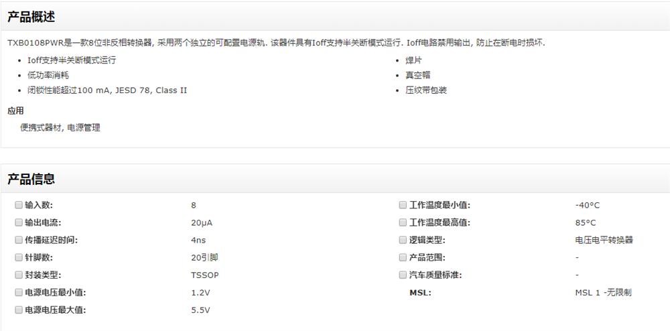Click the value 1.2V
Viewport: 670px width, 331px height.
tap(200, 293)
